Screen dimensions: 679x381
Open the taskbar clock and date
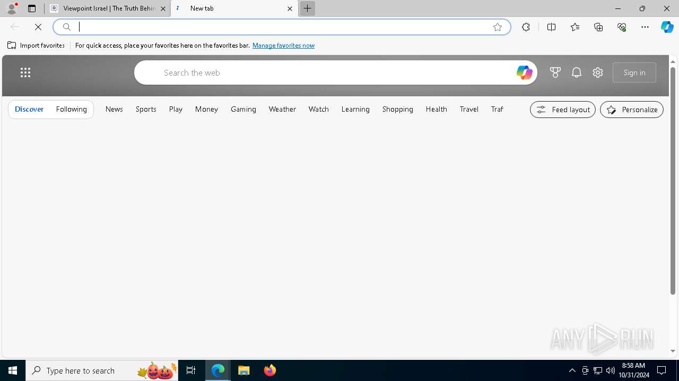click(634, 370)
